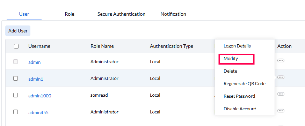305x126 pixels.
Task: Choose Logon Details from the menu
Action: [237, 46]
